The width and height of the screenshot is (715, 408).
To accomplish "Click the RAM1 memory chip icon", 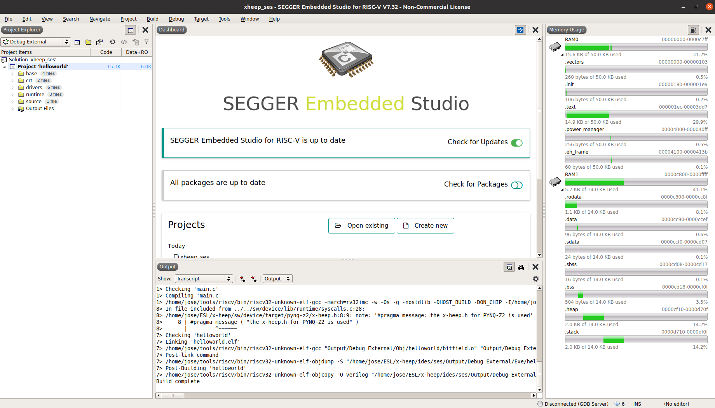I will tap(555, 182).
